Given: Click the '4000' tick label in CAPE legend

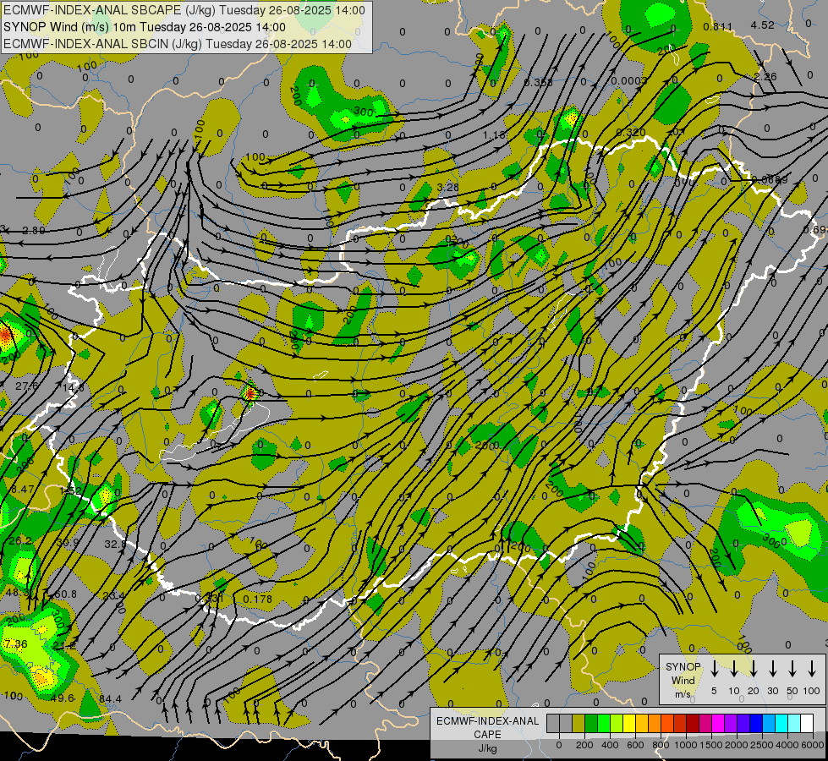Looking at the screenshot, I should [x=787, y=745].
